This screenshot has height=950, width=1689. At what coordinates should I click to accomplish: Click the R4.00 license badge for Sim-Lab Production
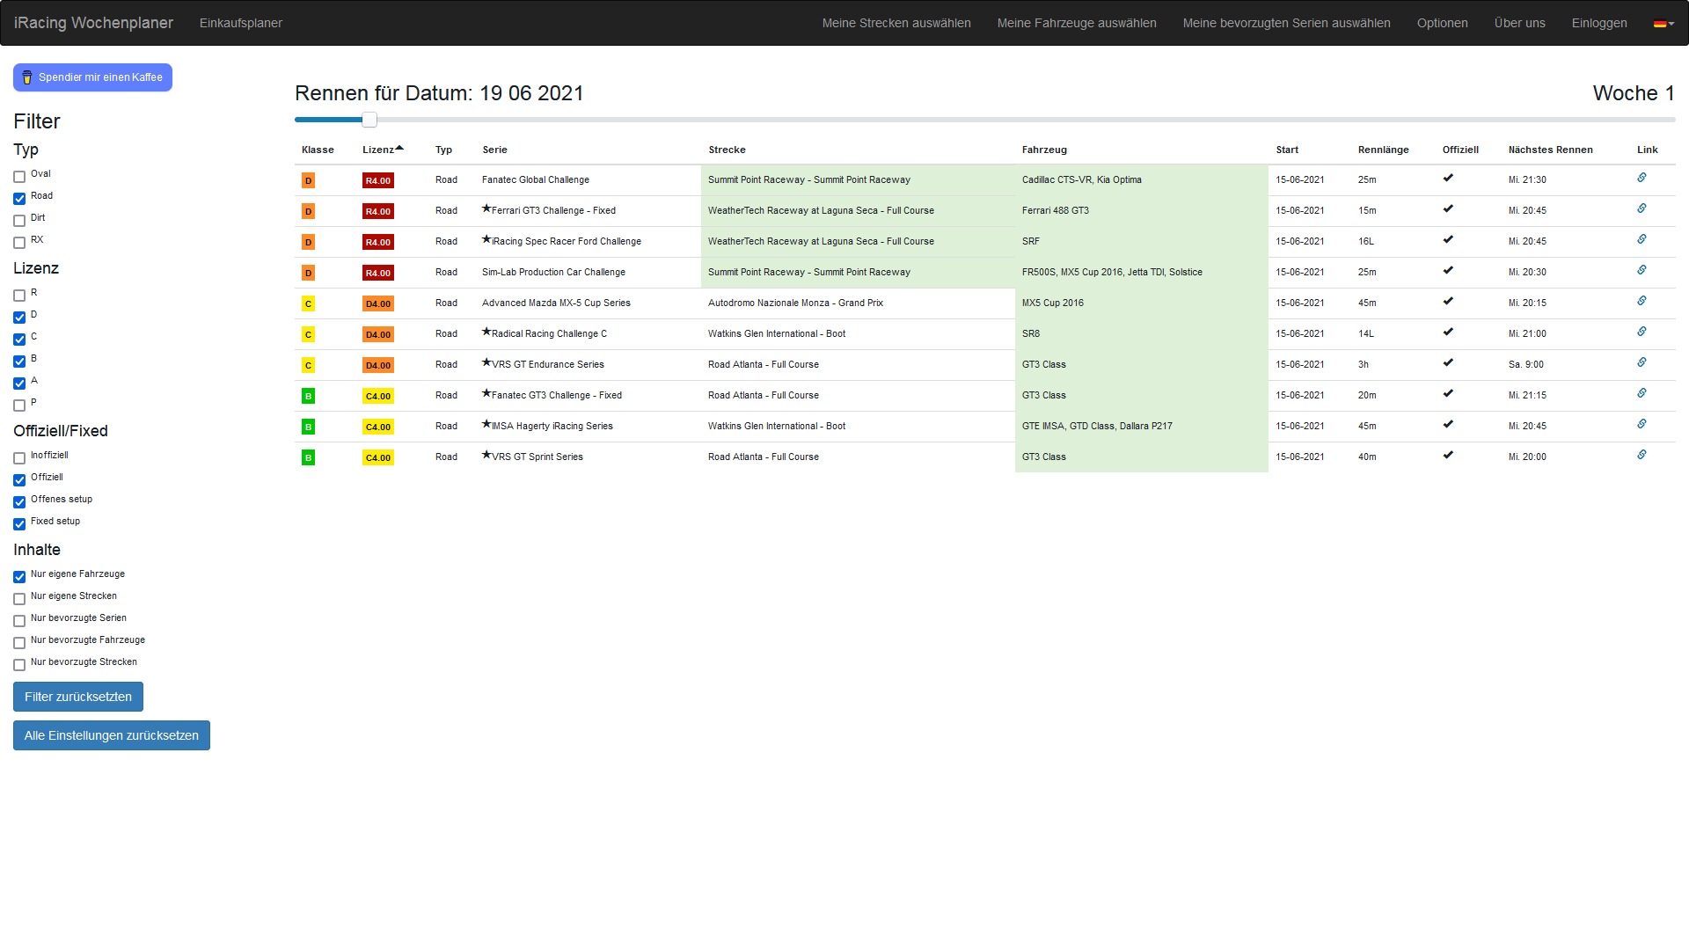tap(377, 273)
